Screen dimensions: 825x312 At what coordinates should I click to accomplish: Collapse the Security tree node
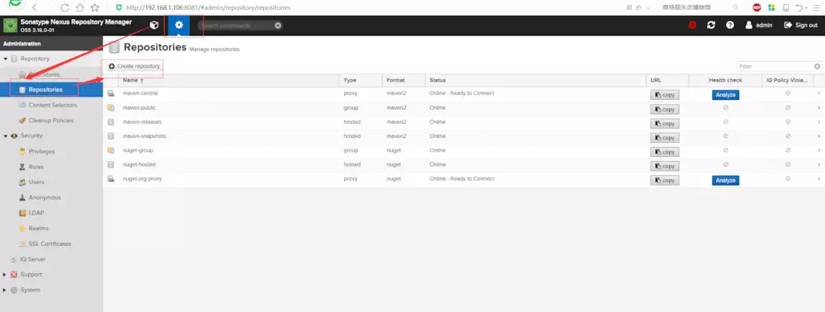(x=6, y=135)
